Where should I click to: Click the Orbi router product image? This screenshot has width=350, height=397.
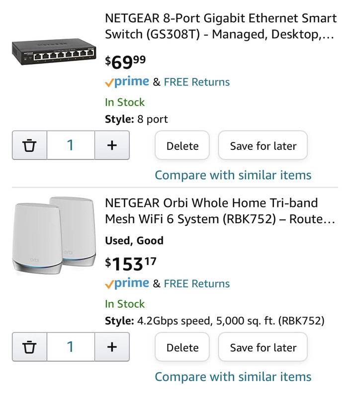(x=54, y=237)
